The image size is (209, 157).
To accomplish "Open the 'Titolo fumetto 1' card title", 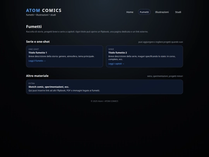I will pos(38,53).
